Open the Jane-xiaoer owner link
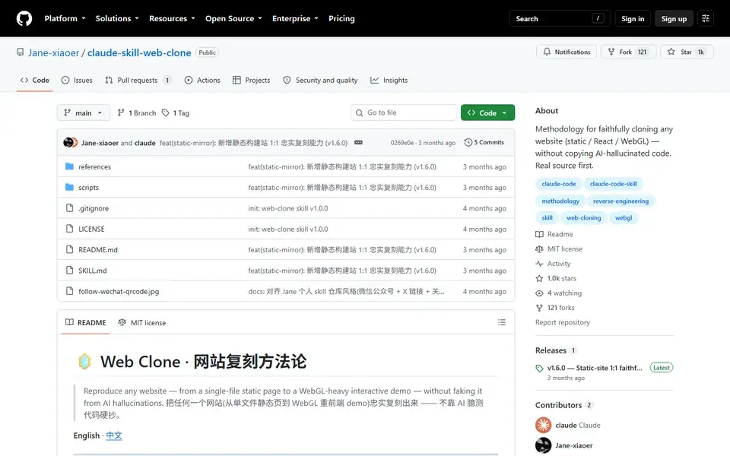Screen dimensions: 730x456 pos(53,52)
